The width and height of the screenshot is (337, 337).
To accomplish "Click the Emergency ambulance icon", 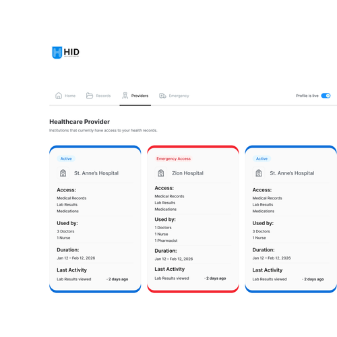I will coord(162,96).
